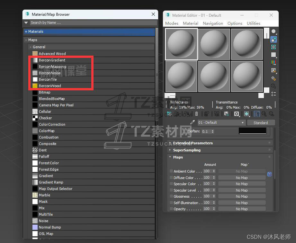This screenshot has height=243, width=296.
Task: Open the Material menu
Action: pos(191,23)
